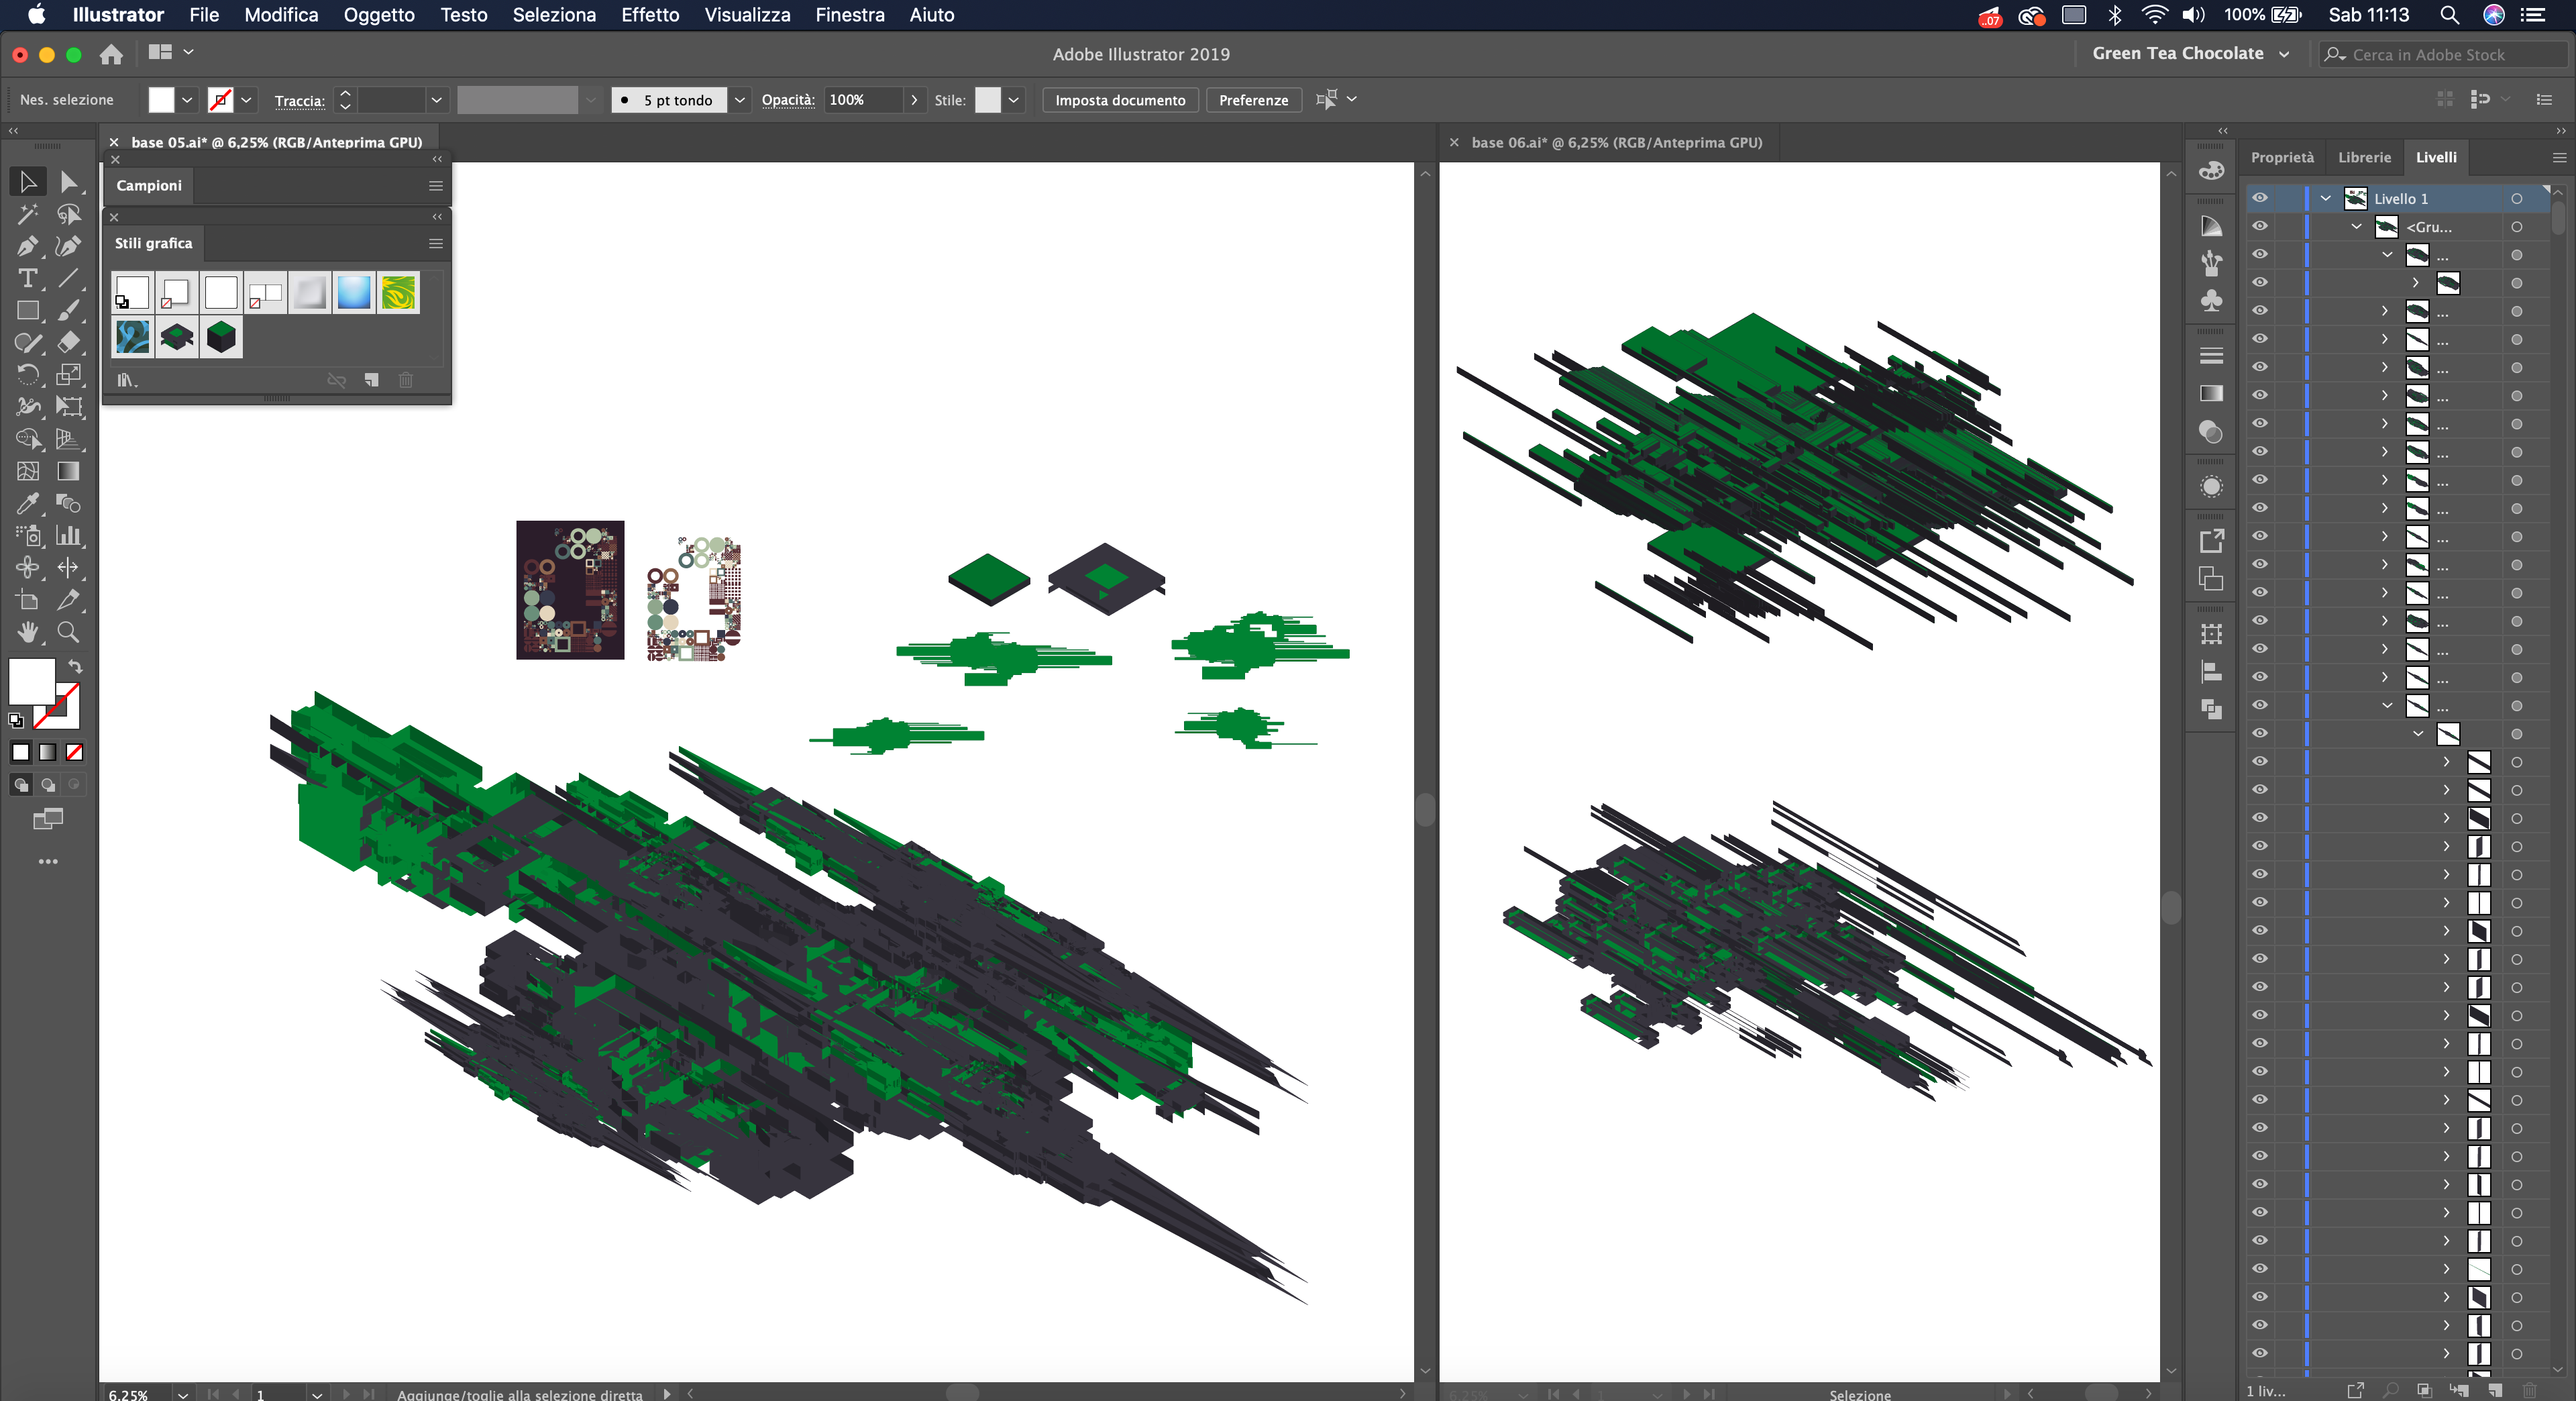Select the Pen tool

(27, 246)
